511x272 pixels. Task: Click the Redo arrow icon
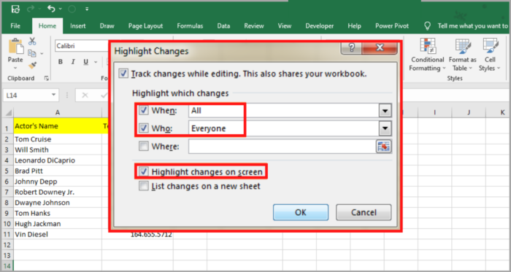pos(31,9)
